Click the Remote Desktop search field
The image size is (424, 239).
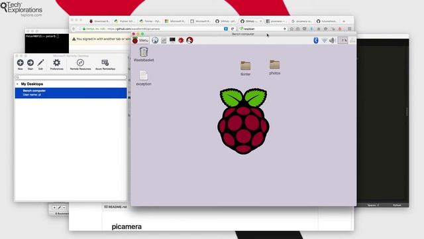pyautogui.click(x=71, y=77)
